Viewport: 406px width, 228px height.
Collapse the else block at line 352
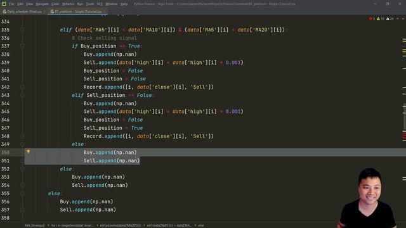pos(23,169)
